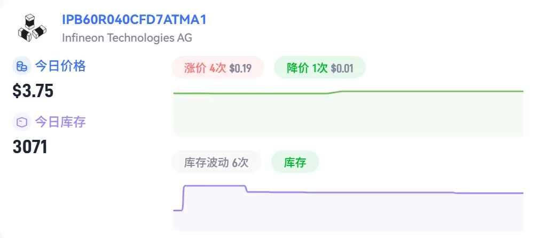The width and height of the screenshot is (535, 238).
Task: Click the inventory spike plateau on purple line
Action: pos(215,186)
